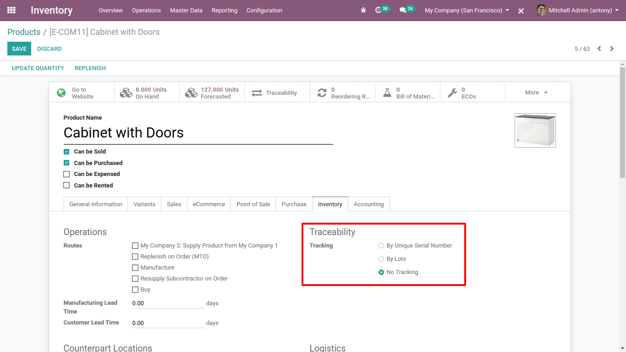The height and width of the screenshot is (352, 626).
Task: Open the Operations menu
Action: point(146,10)
